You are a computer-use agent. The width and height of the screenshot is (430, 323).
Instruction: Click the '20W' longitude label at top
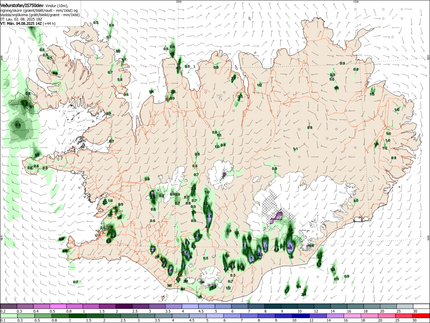(x=179, y=2)
